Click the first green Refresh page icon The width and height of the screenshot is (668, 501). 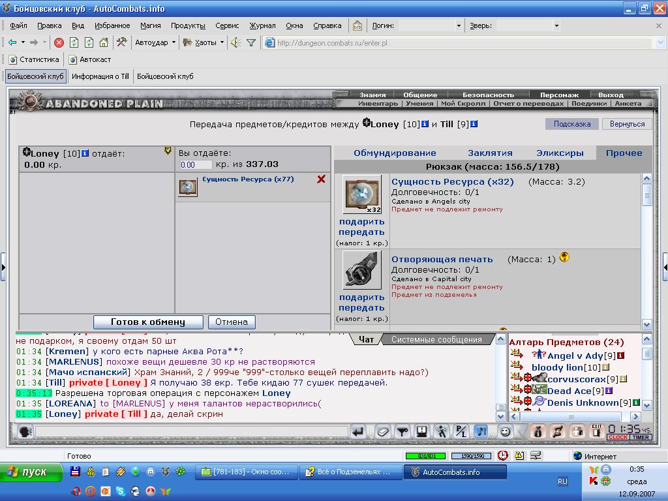(x=74, y=42)
